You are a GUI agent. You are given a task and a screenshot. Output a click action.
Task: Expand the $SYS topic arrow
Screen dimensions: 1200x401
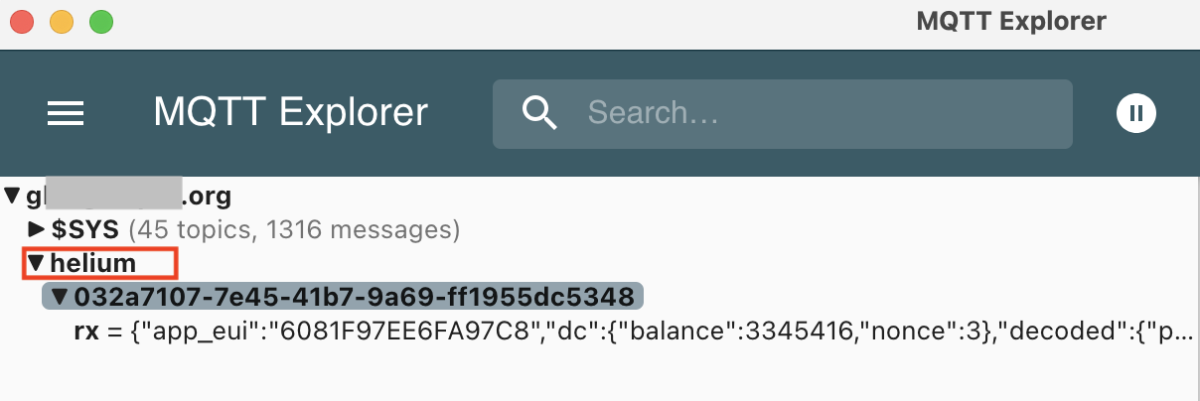coord(37,230)
